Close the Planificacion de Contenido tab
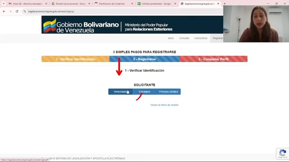This screenshot has height=162, width=289. pyautogui.click(x=132, y=4)
